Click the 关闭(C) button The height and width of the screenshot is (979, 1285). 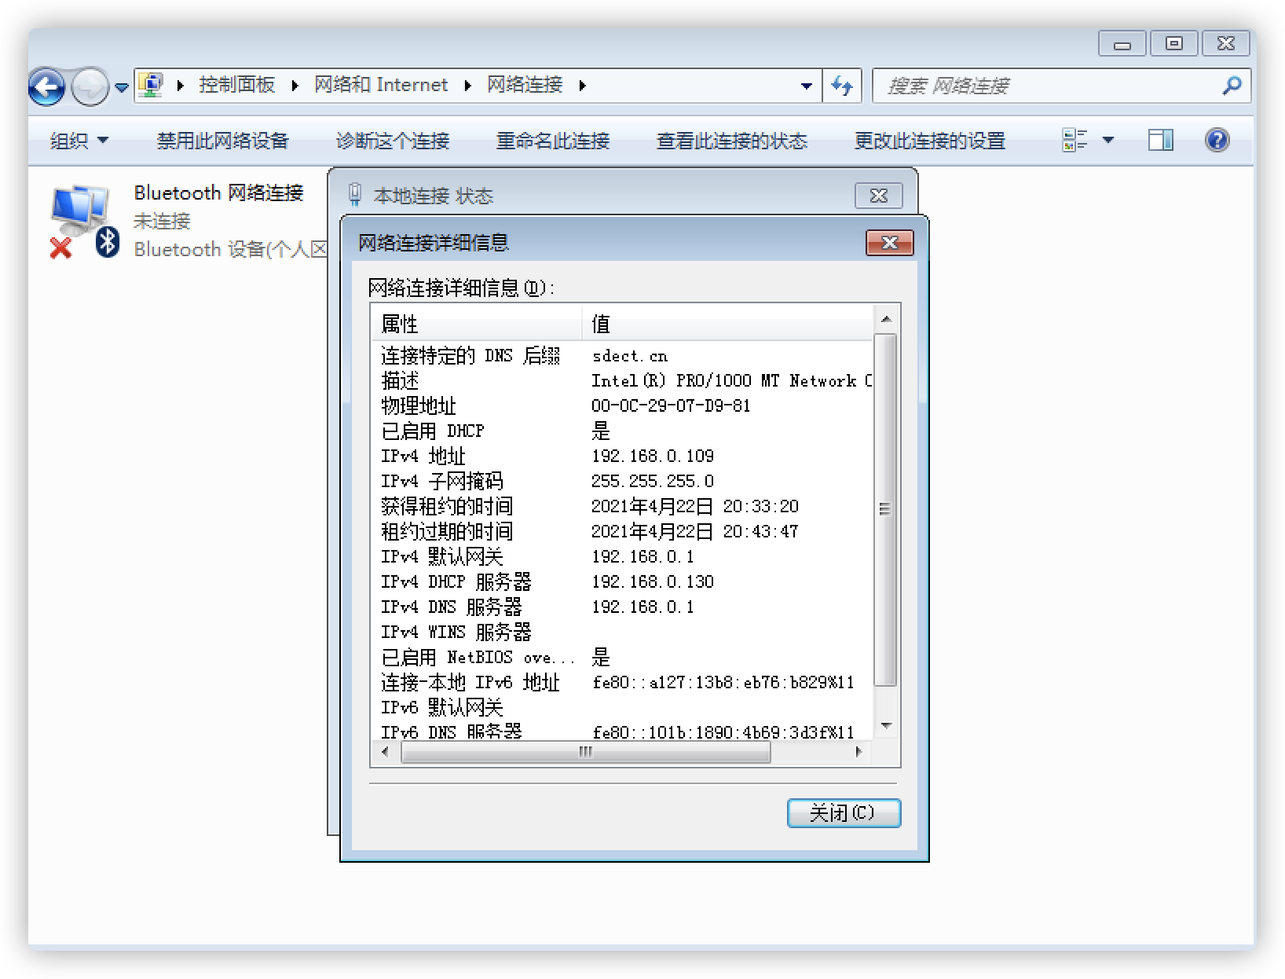[x=844, y=812]
